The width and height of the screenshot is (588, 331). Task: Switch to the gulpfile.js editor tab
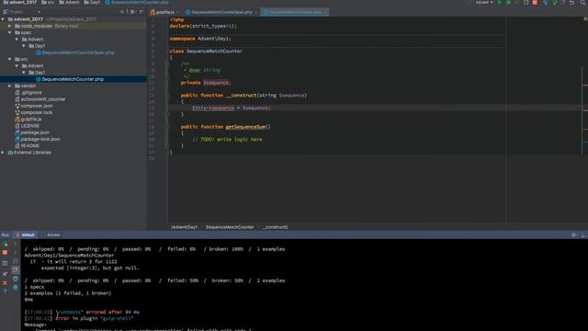pos(164,12)
